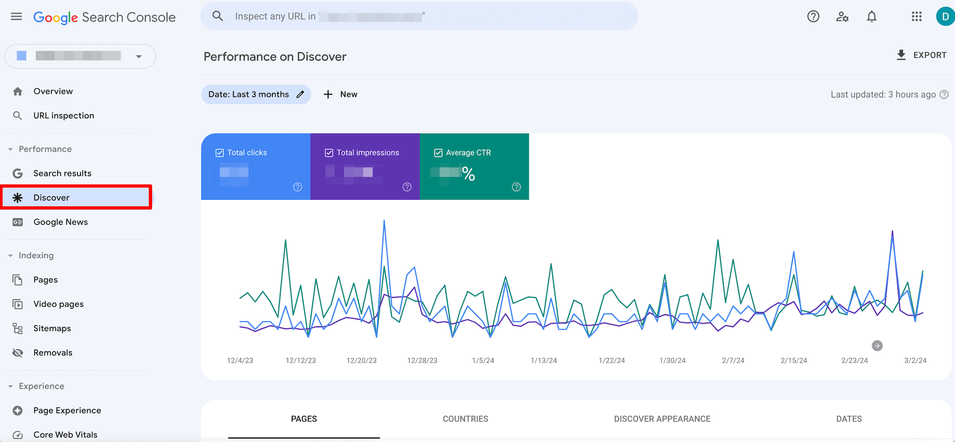This screenshot has height=442, width=955.
Task: Click the search magnifier icon in URL bar
Action: (218, 16)
